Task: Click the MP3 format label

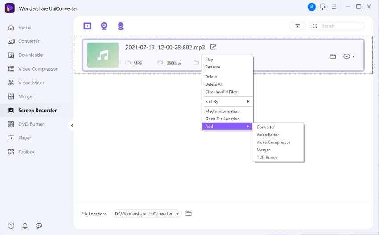Action: point(137,63)
